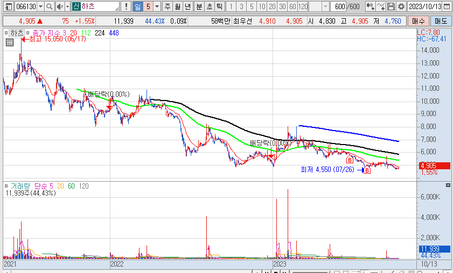The image size is (453, 273).
Task: Click the 하츠 chart legend label
Action: tap(17, 33)
